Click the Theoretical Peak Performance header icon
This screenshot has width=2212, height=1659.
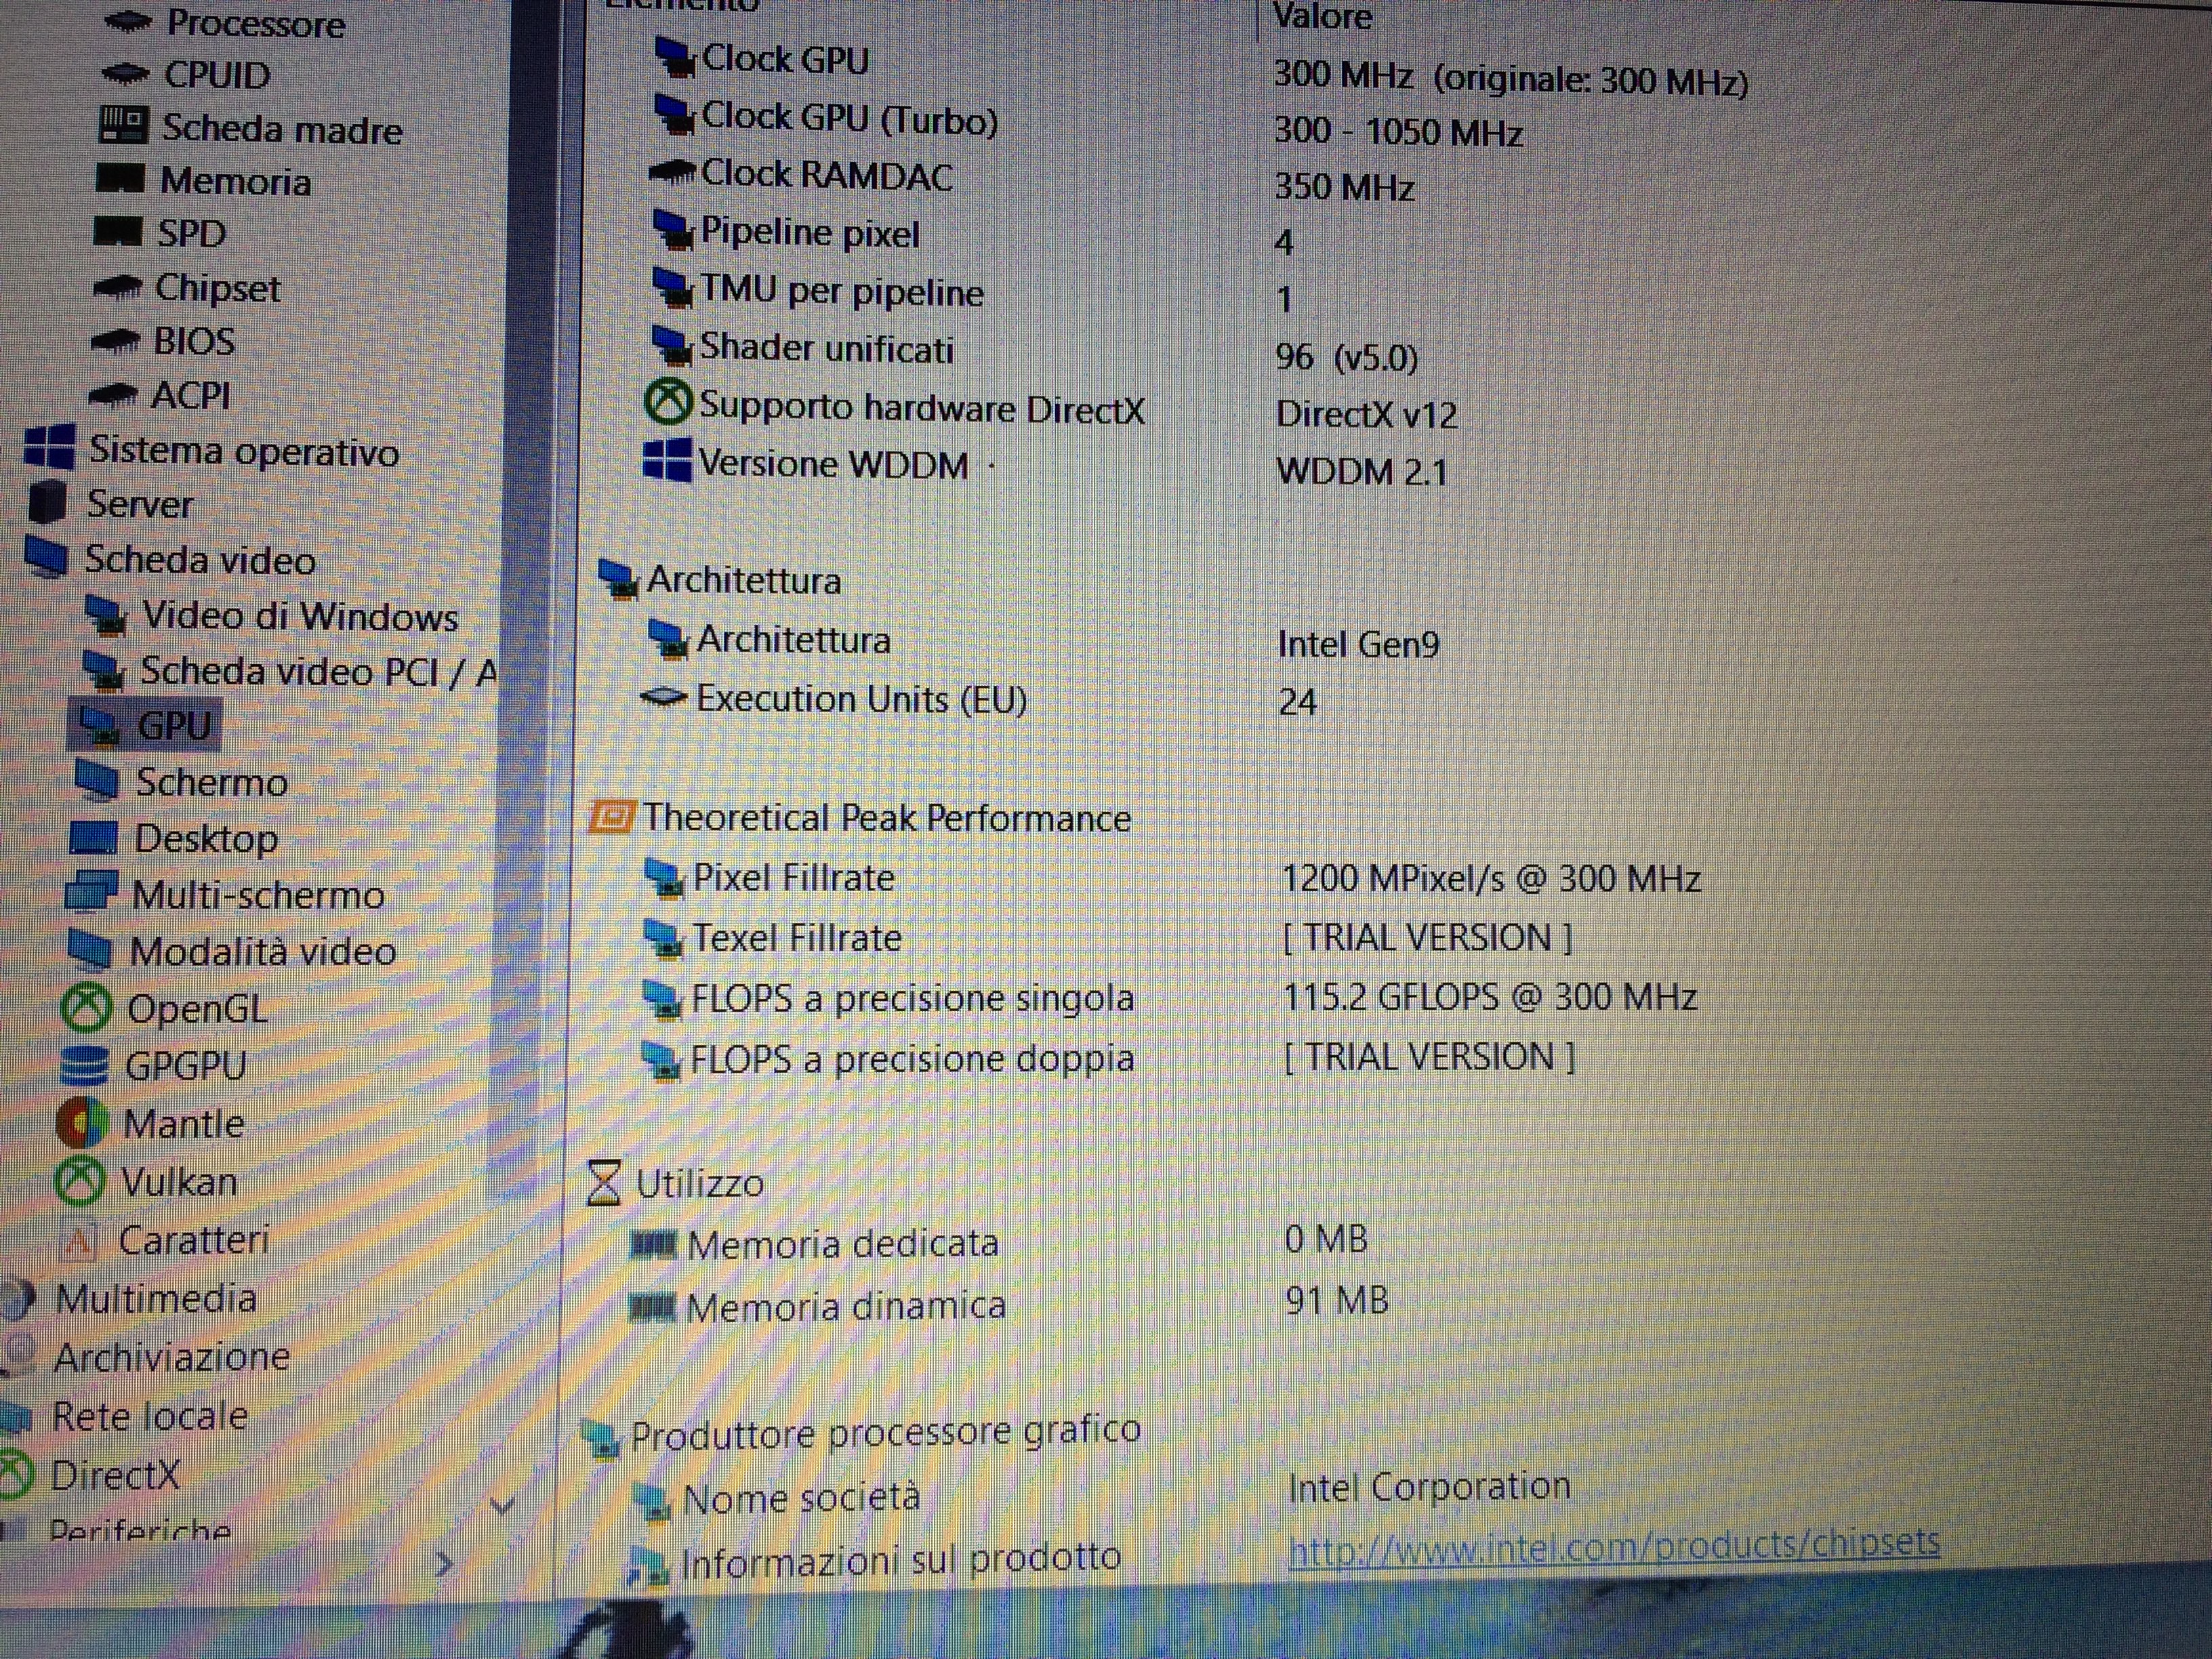(x=611, y=817)
